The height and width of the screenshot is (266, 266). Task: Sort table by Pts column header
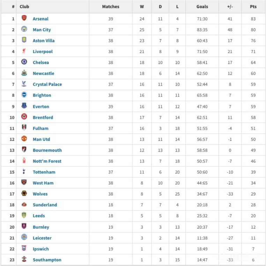pos(253,7)
